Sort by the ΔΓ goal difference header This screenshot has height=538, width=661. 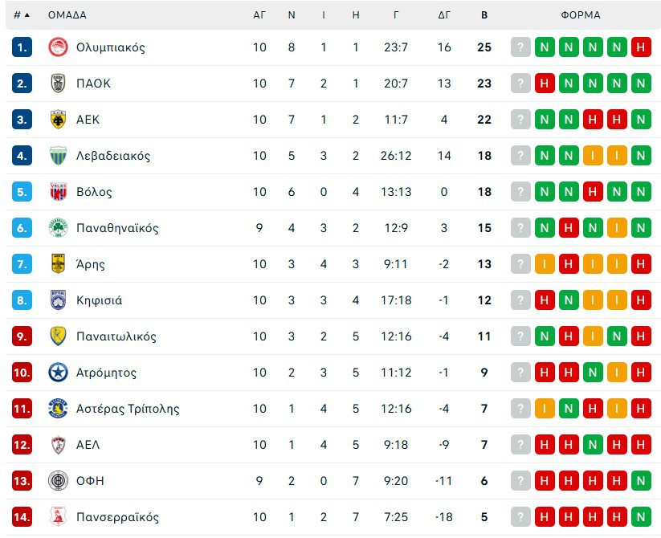point(444,14)
